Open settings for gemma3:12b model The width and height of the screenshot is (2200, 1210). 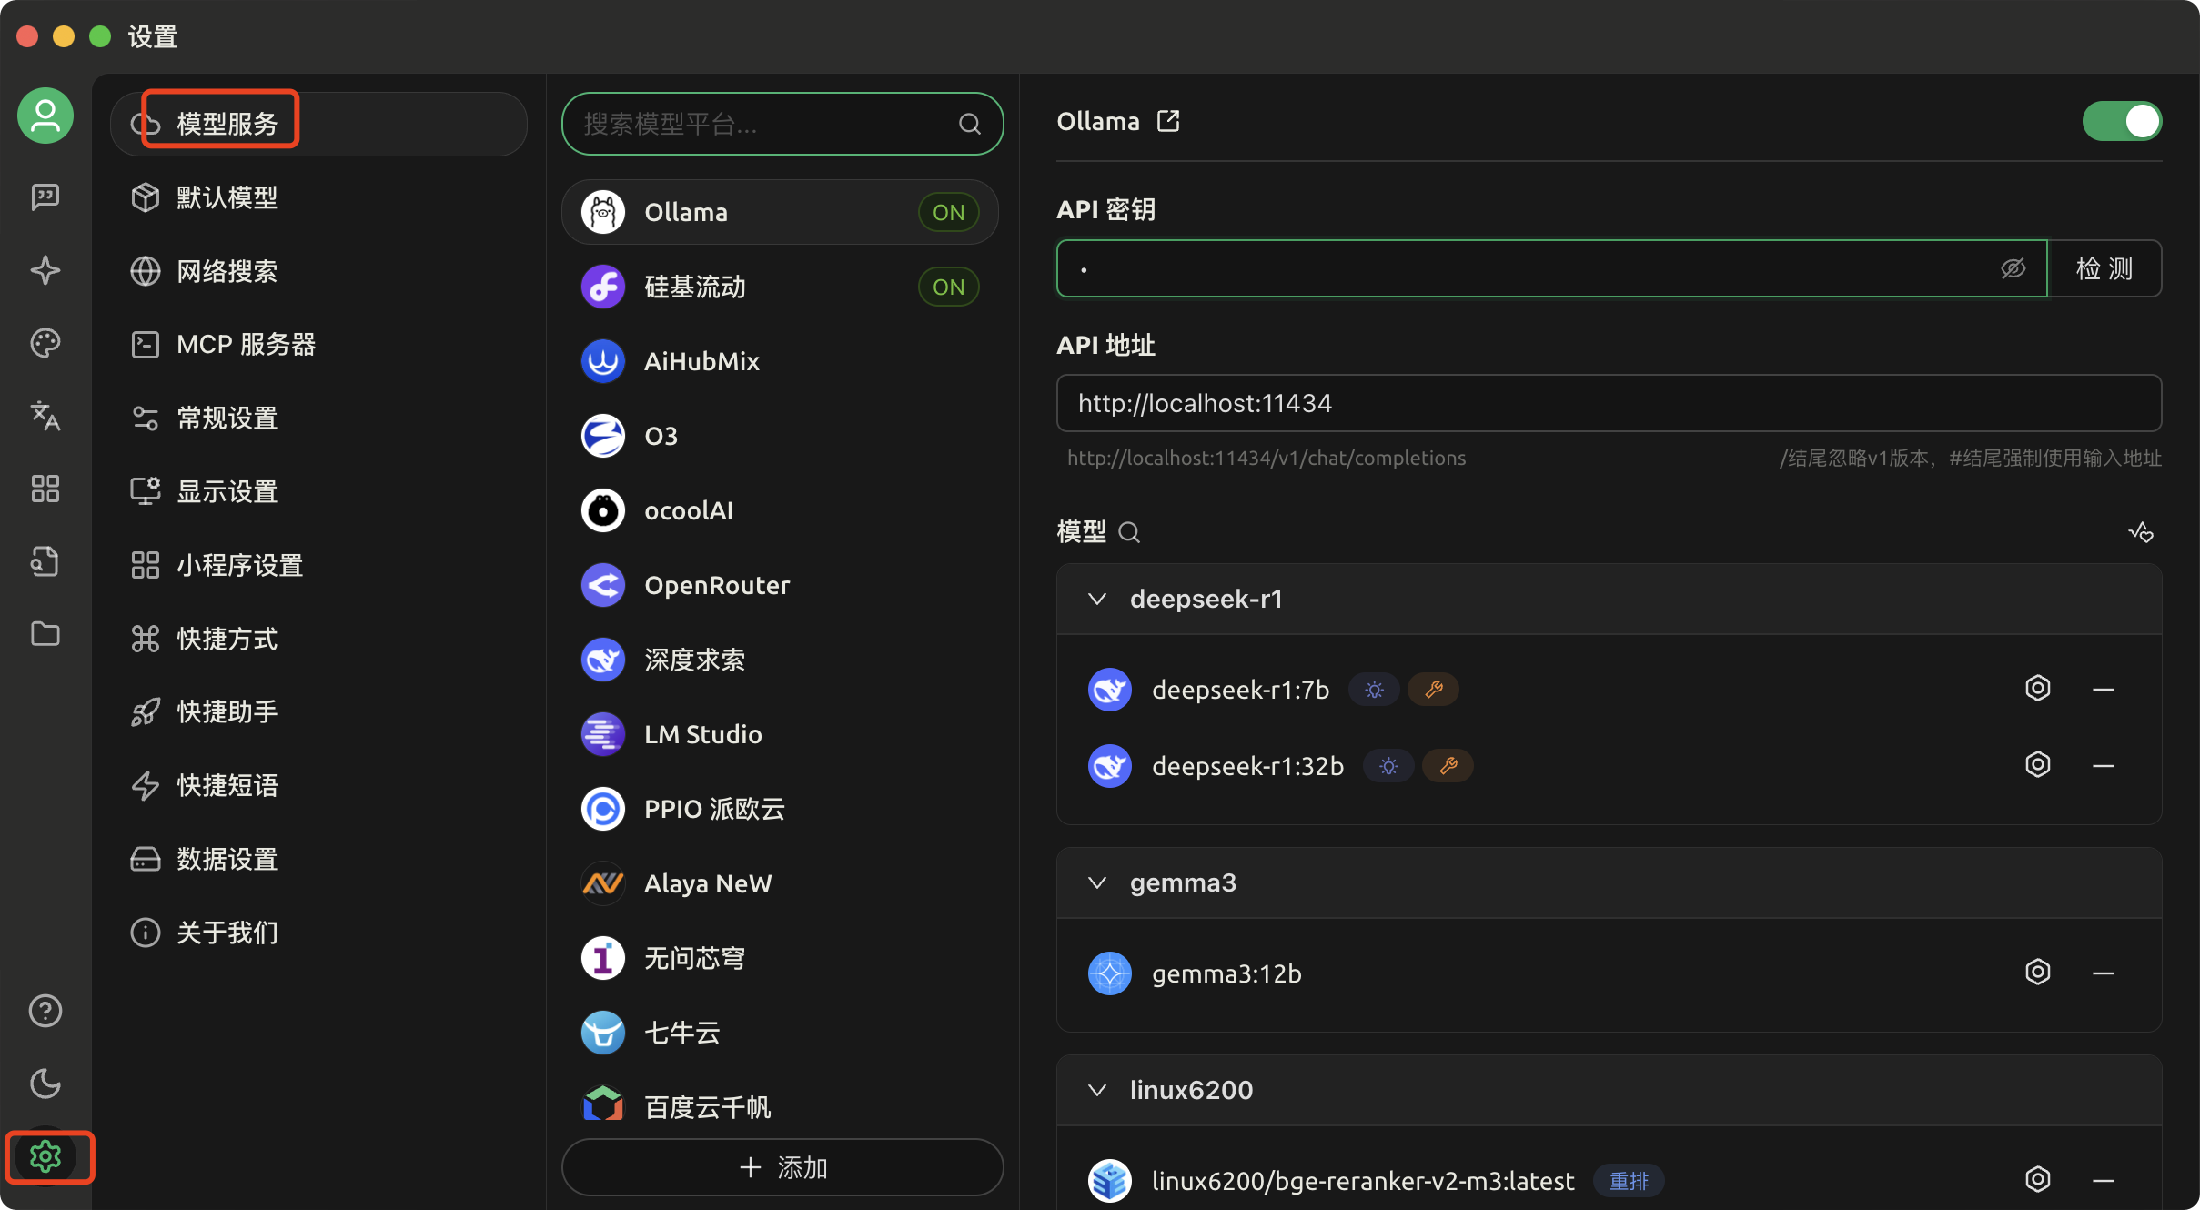(2038, 973)
